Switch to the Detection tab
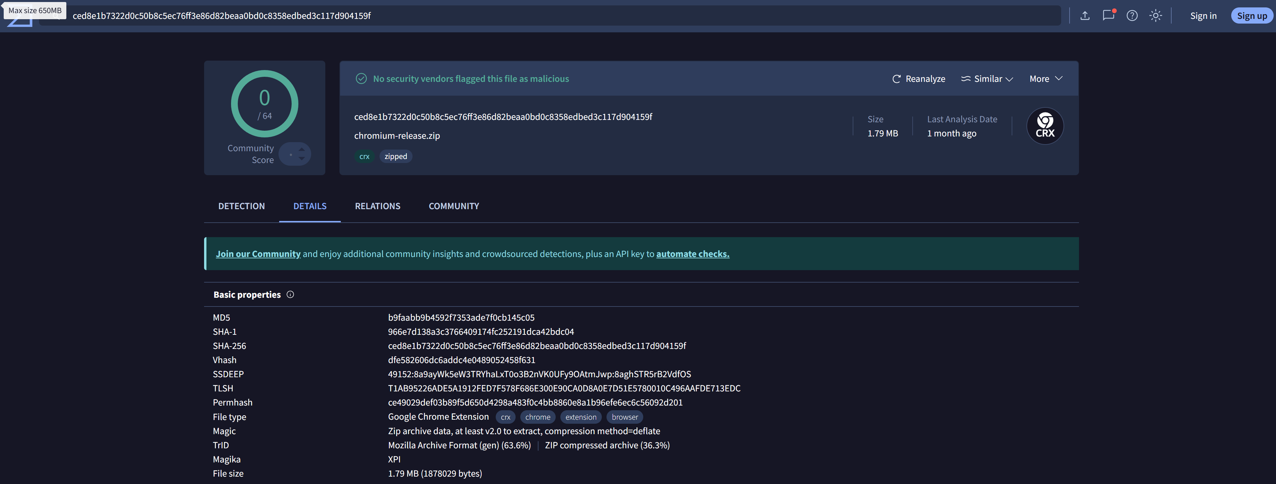This screenshot has height=484, width=1276. [x=241, y=206]
